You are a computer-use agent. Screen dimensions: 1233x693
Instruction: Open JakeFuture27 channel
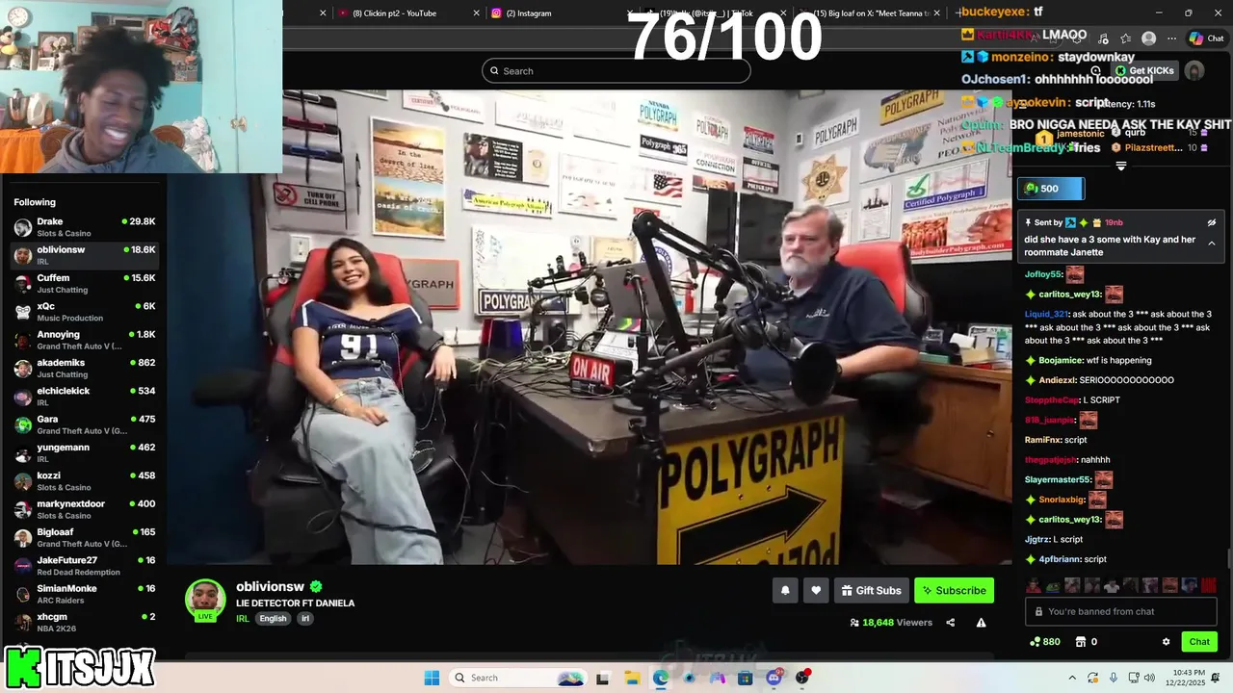point(85,566)
